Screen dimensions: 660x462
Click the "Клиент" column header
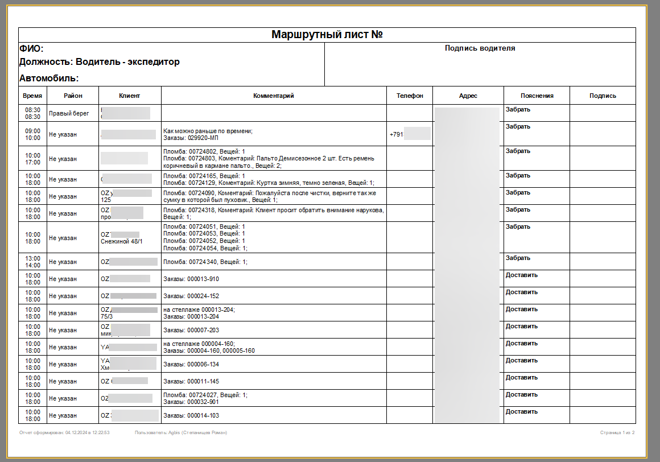(130, 96)
